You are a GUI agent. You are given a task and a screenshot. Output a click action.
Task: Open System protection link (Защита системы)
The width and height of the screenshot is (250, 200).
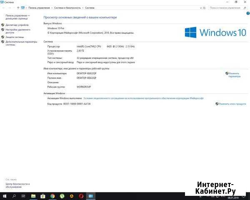point(15,37)
